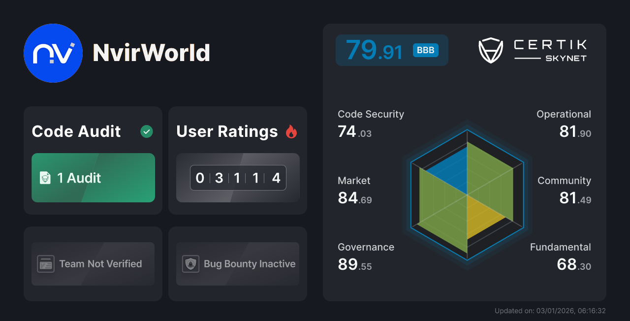Screen dimensions: 630x321
Task: Click the NvirWorld circular logo icon
Action: (53, 53)
